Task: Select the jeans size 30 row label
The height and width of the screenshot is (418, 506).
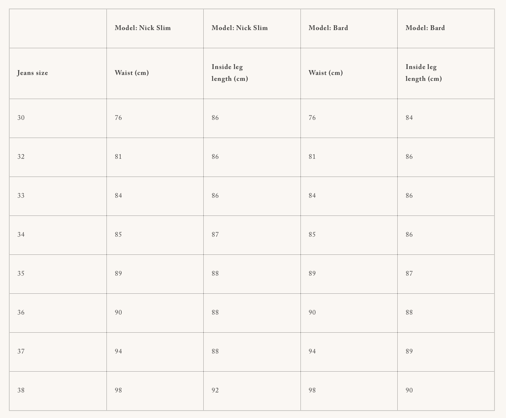Action: pyautogui.click(x=21, y=118)
